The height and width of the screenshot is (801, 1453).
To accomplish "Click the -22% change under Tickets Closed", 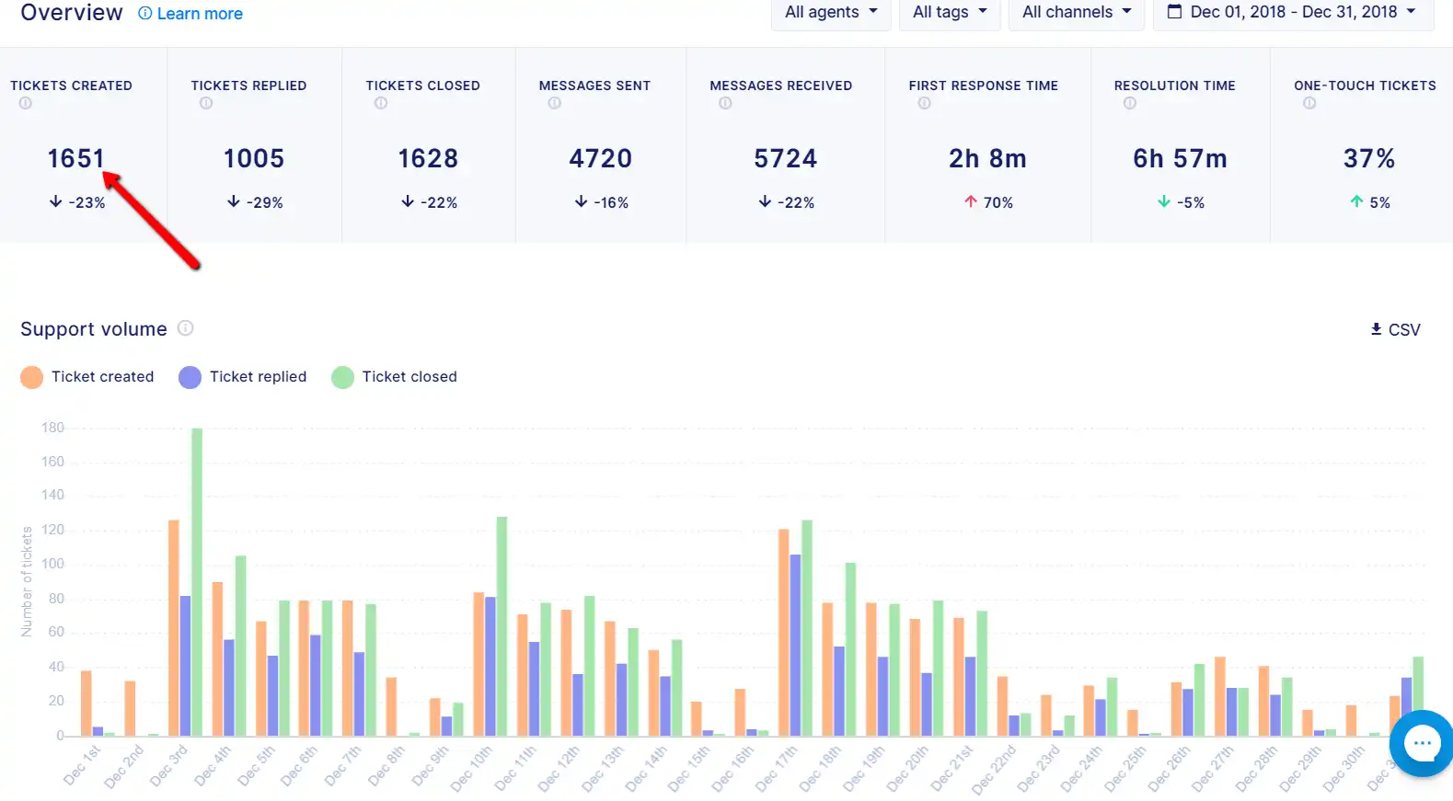I will tap(429, 202).
